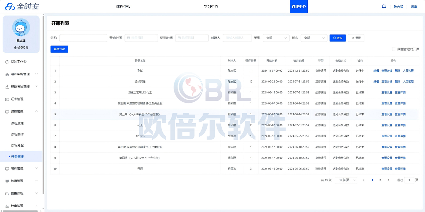
Task: Open the 状态 filter dropdown
Action: [x=314, y=38]
